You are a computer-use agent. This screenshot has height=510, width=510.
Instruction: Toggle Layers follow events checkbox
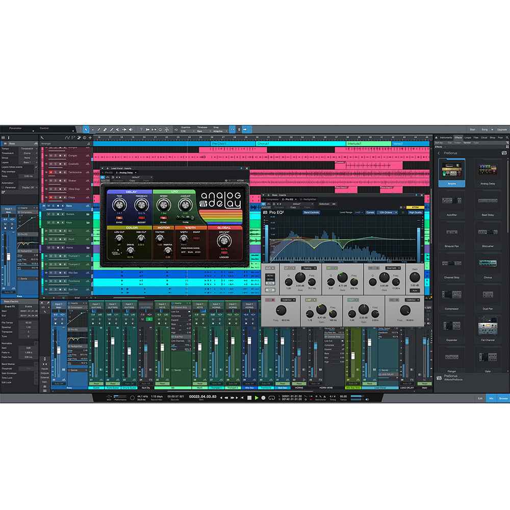coord(36,167)
